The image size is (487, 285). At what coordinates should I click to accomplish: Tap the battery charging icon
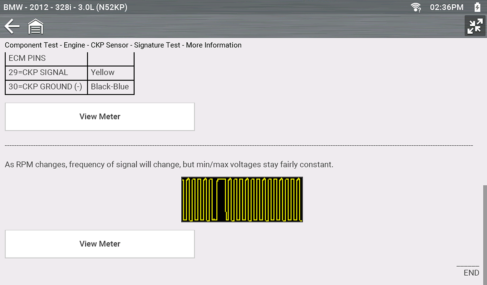(x=477, y=7)
